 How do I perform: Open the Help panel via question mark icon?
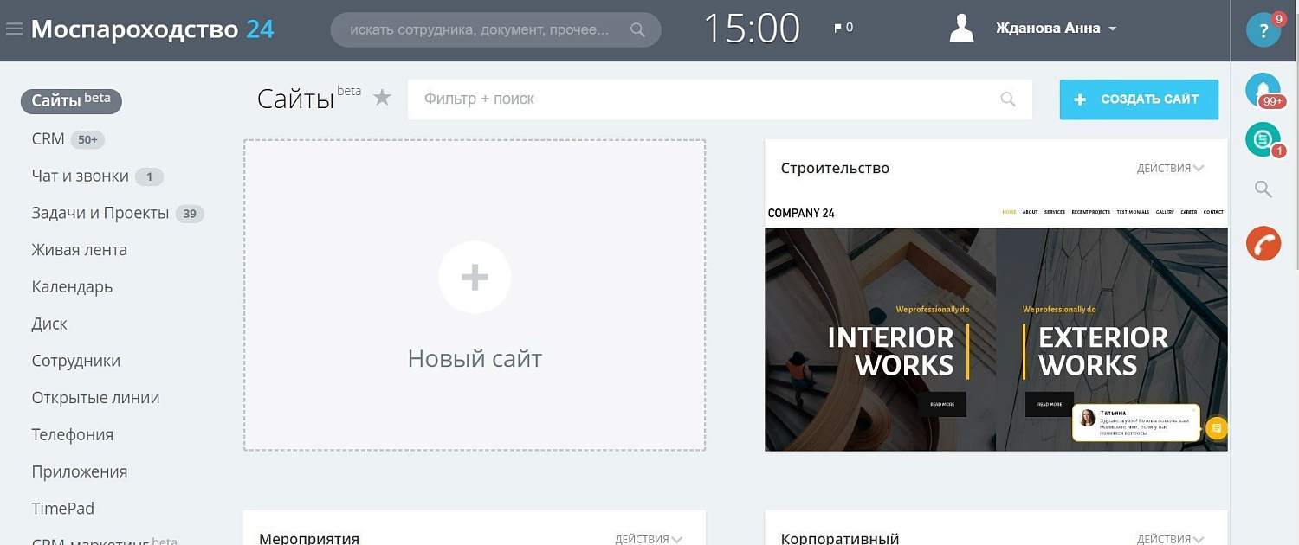click(x=1263, y=29)
